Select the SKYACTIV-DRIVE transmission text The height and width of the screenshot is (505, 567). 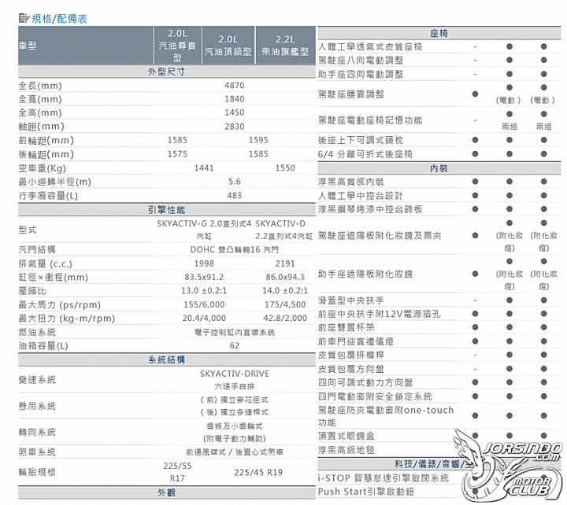click(235, 374)
